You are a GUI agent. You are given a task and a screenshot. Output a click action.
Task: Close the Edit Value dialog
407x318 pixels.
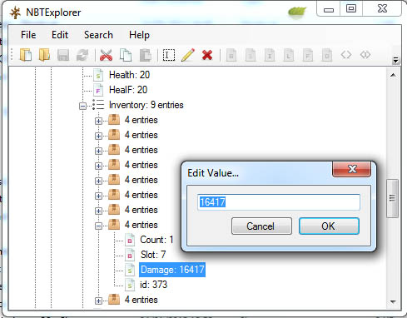click(x=352, y=169)
